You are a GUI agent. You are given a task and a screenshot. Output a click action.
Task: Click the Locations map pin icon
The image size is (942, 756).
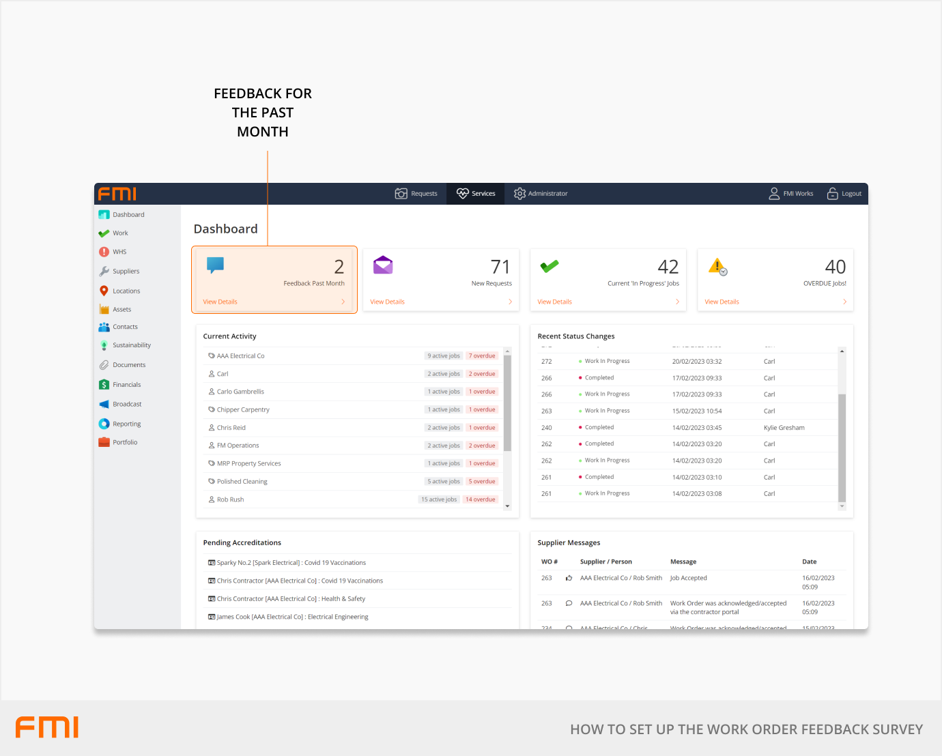click(x=104, y=291)
